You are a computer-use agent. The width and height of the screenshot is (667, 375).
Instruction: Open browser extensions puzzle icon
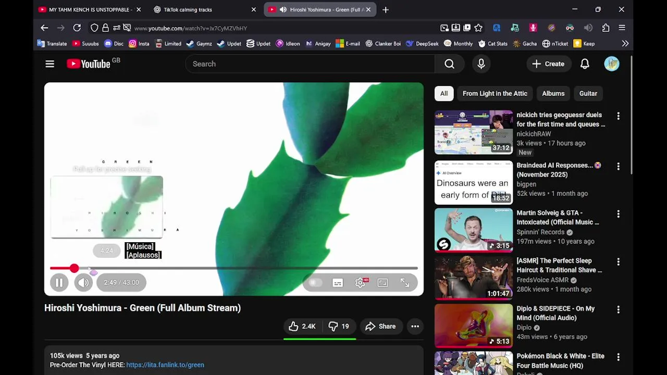point(606,28)
